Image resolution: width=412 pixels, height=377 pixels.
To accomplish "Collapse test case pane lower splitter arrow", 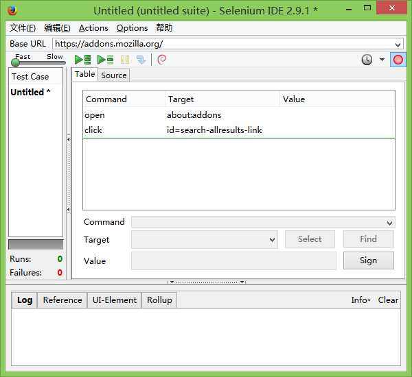I will (x=68, y=210).
